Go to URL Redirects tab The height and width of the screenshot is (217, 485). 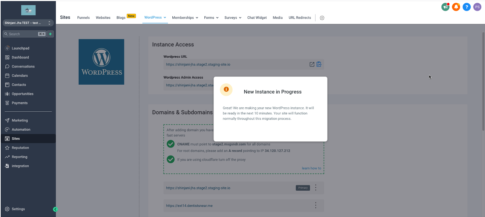click(299, 18)
